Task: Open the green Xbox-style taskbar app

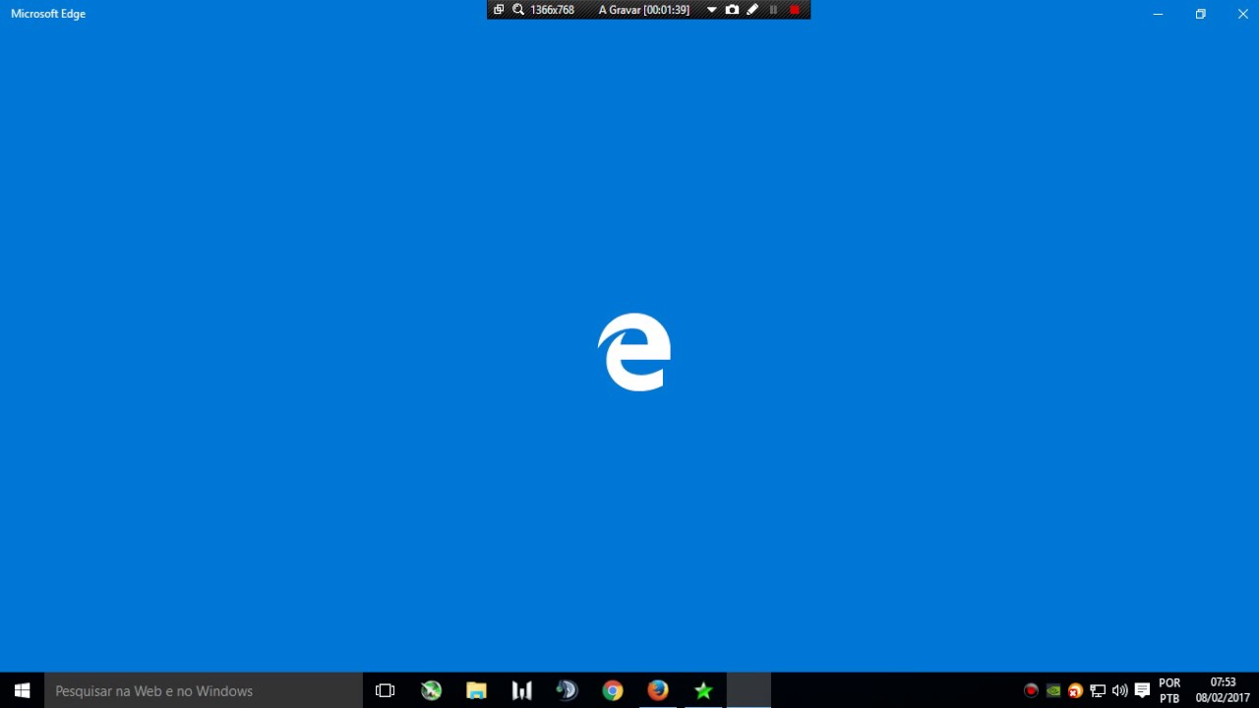Action: point(431,690)
